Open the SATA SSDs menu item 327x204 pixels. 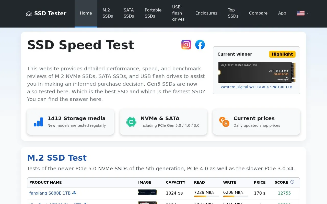point(129,13)
